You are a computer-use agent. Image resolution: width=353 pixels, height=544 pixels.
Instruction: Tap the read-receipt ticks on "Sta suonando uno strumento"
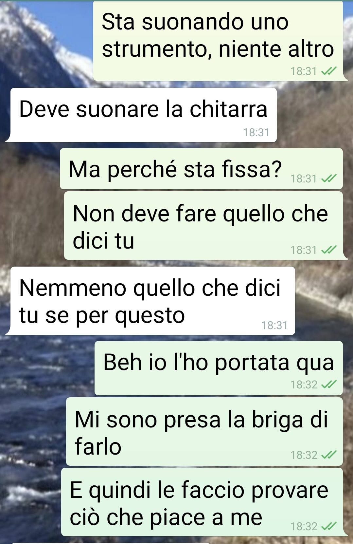pyautogui.click(x=329, y=71)
